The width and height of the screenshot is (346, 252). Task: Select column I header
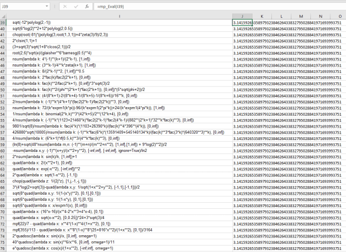point(121,16)
